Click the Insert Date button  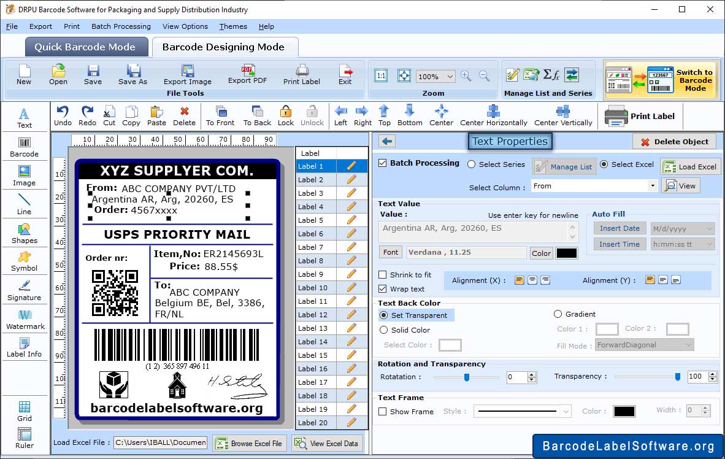tap(620, 228)
